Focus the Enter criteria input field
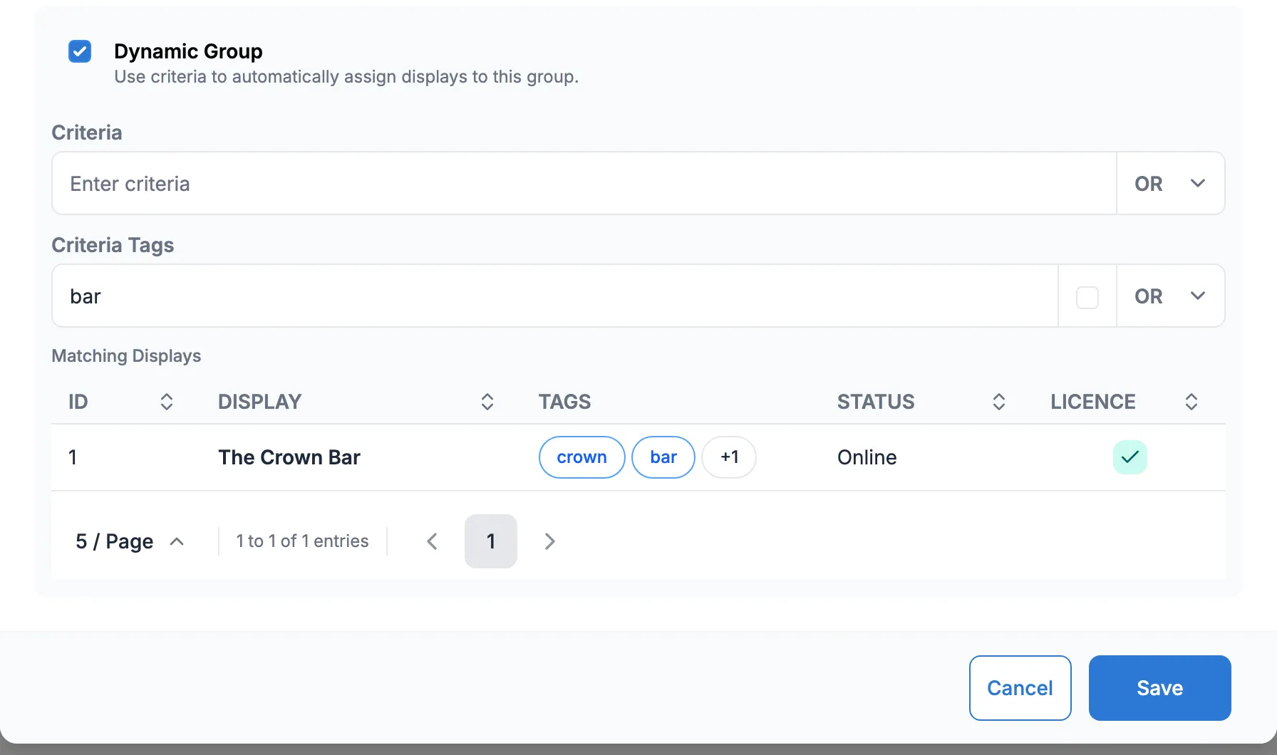Image resolution: width=1277 pixels, height=755 pixels. pyautogui.click(x=584, y=183)
